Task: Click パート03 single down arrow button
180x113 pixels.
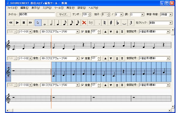Action: 111,85
